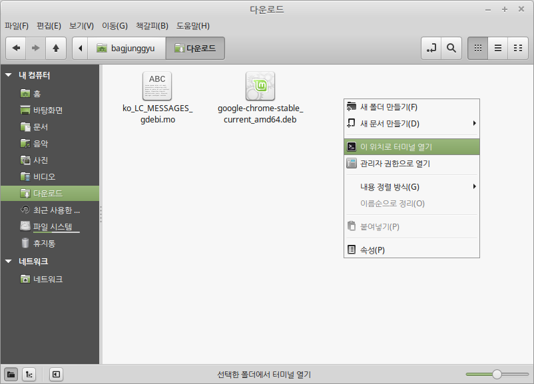This screenshot has height=384, width=534.
Task: Choose 관리자 권한으로 열기
Action: pos(411,164)
